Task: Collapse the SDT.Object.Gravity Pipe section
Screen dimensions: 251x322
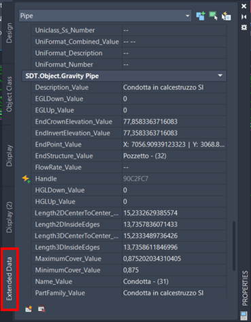Action: click(x=220, y=75)
